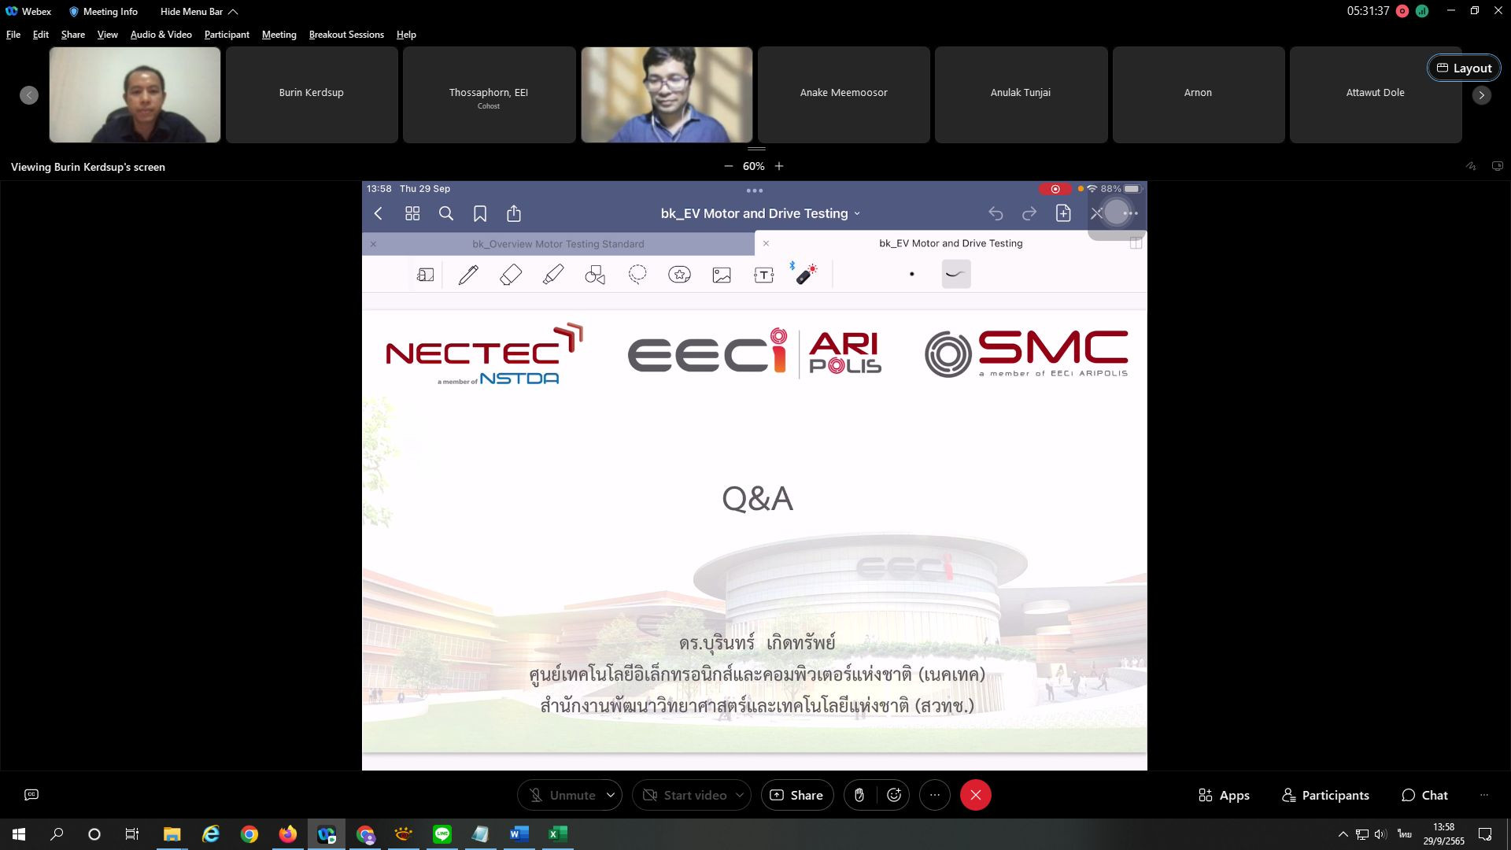
Task: Select the laser pointer tool
Action: click(x=806, y=273)
